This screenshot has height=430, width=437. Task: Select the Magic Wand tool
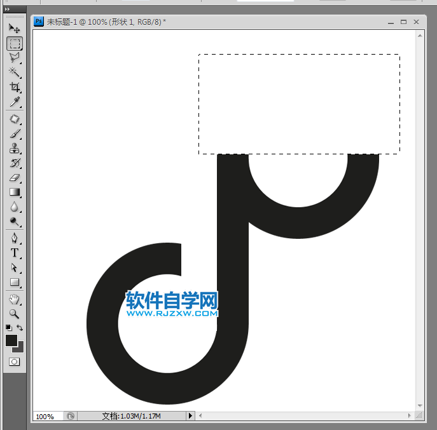[15, 72]
